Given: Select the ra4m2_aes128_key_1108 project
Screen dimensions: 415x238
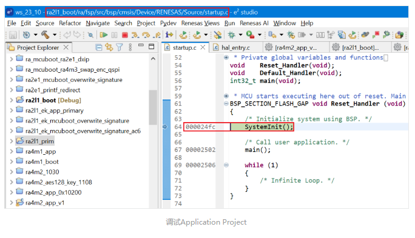Looking at the screenshot, I should coord(59,182).
